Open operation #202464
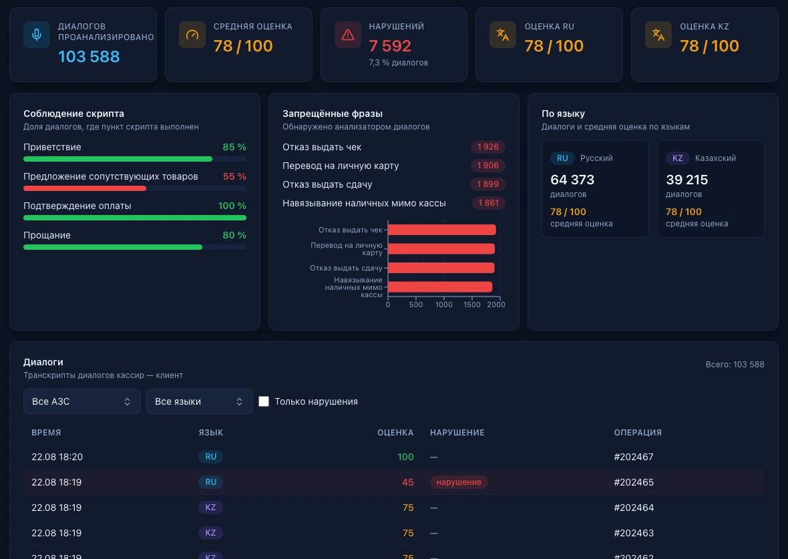 pos(634,508)
